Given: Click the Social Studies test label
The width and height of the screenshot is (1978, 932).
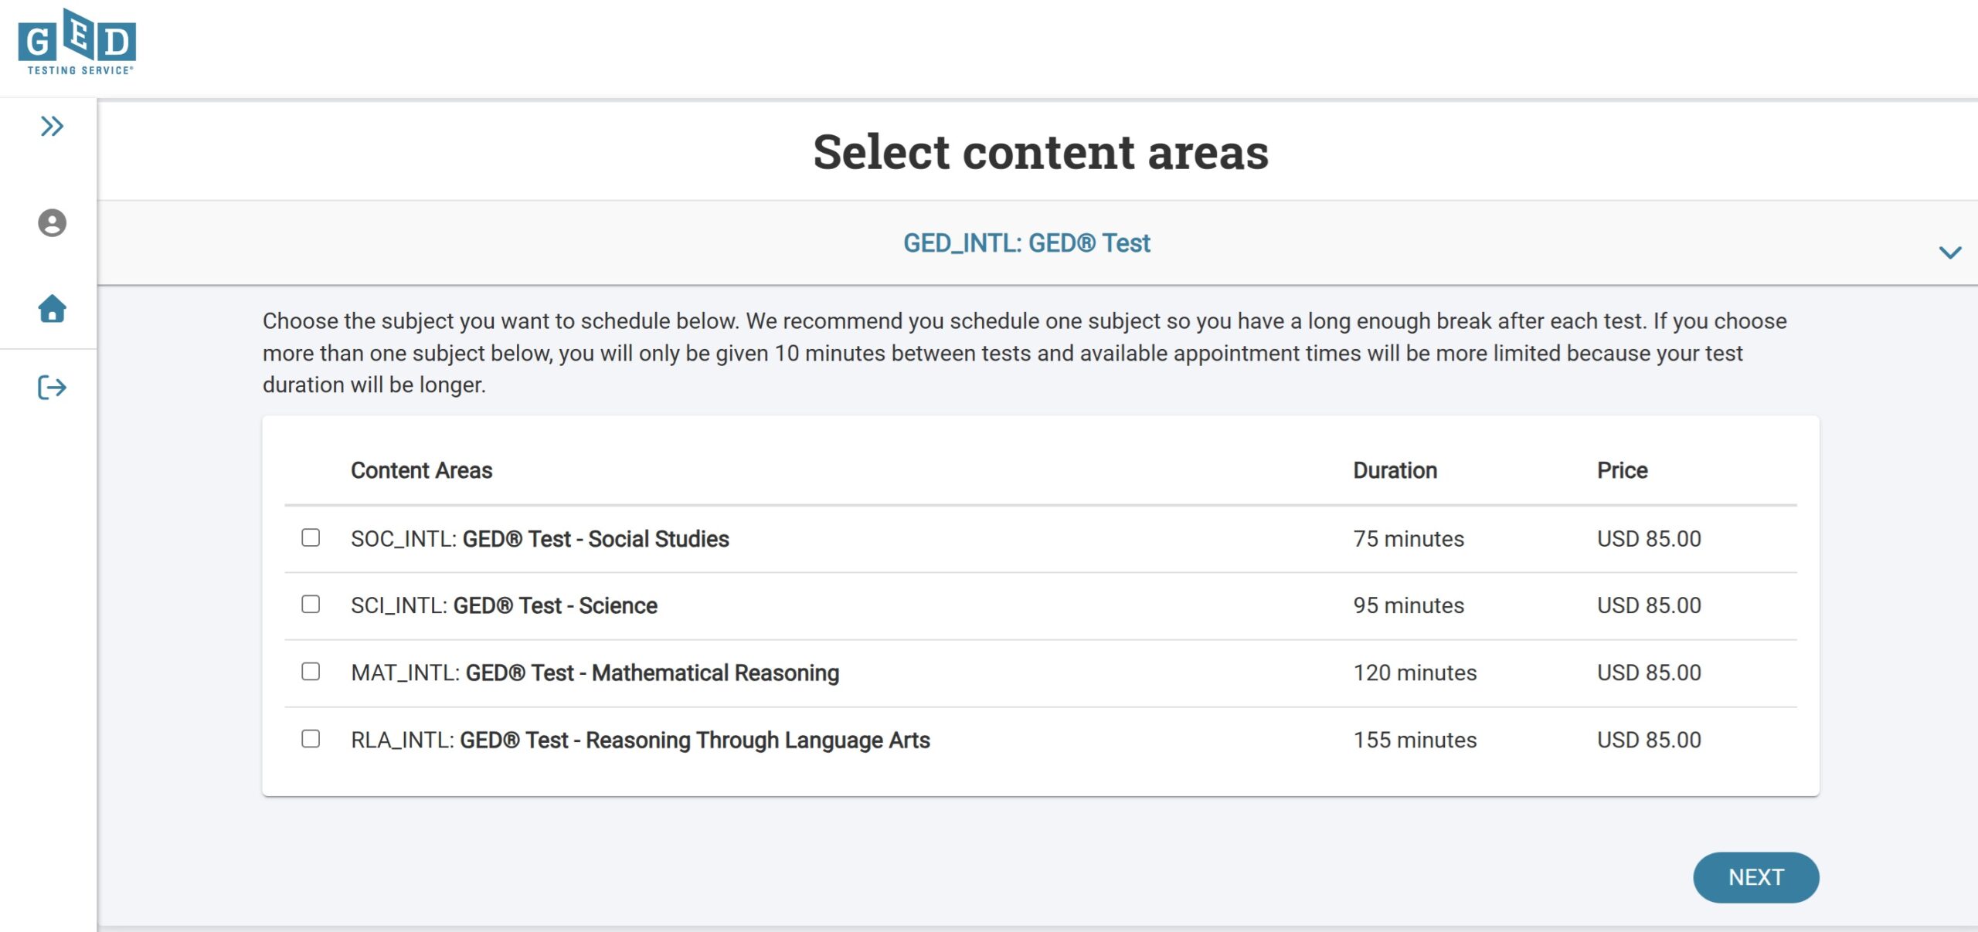Looking at the screenshot, I should pyautogui.click(x=539, y=539).
